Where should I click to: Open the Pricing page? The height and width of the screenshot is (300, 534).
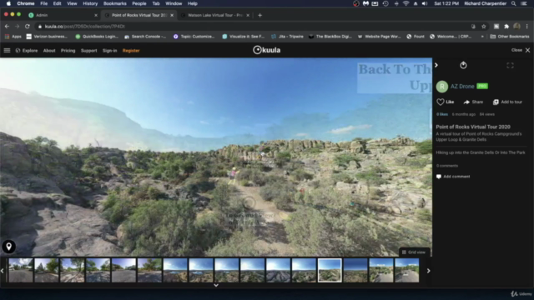click(x=68, y=50)
